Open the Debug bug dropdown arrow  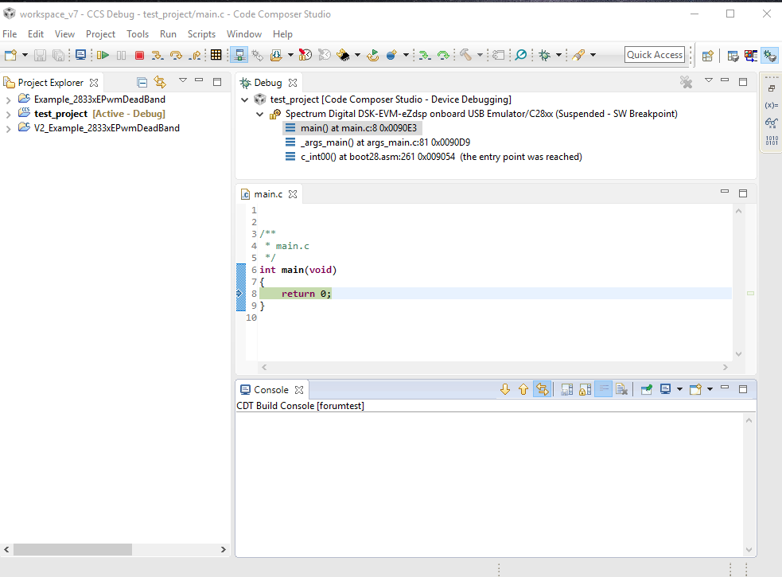pyautogui.click(x=558, y=55)
